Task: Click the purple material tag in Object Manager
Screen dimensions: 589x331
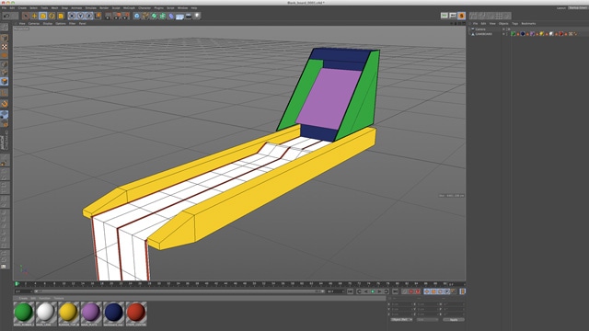Action: pos(532,34)
